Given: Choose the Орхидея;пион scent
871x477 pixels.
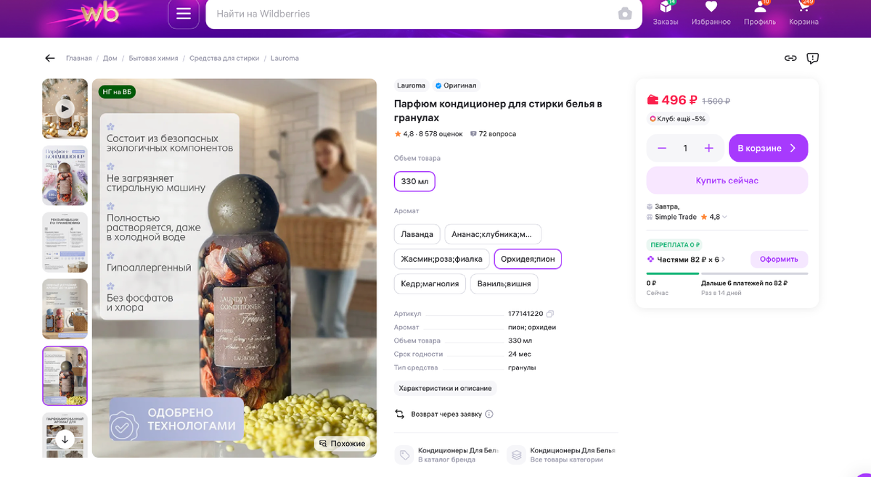Looking at the screenshot, I should pyautogui.click(x=528, y=259).
